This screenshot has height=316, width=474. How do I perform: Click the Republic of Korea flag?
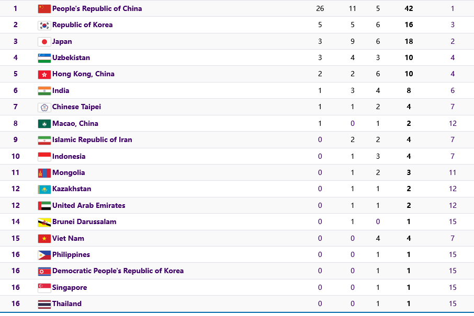(x=44, y=25)
